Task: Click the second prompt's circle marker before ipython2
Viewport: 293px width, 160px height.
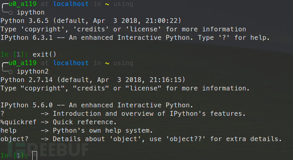Action: click(x=11, y=72)
